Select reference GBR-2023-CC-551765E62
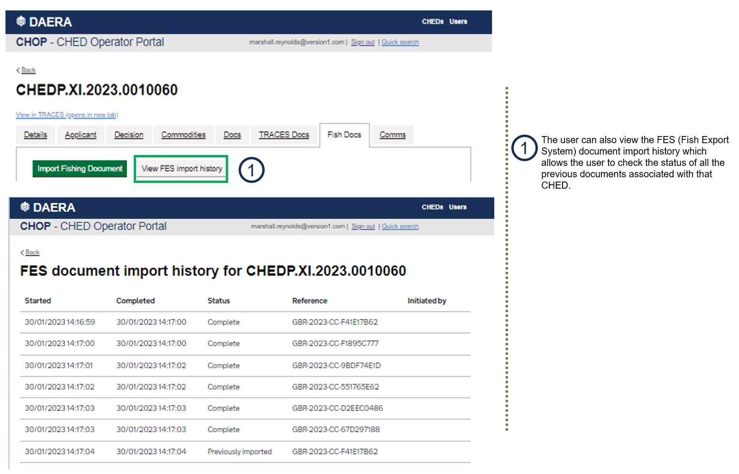The height and width of the screenshot is (474, 739). [336, 387]
